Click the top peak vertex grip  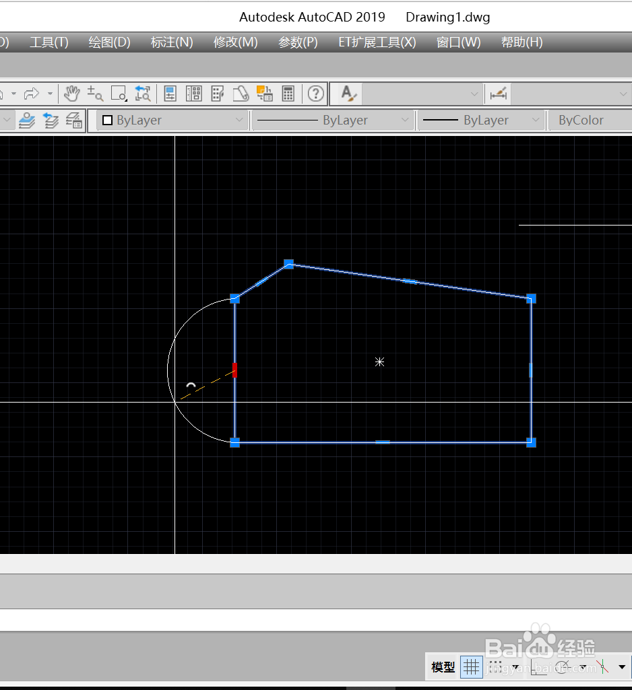pyautogui.click(x=288, y=264)
